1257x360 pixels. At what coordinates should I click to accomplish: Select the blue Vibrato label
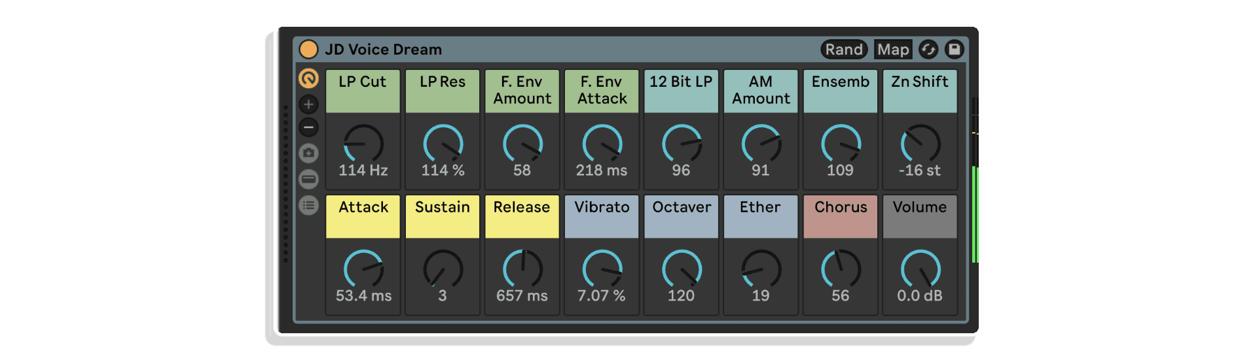602,216
